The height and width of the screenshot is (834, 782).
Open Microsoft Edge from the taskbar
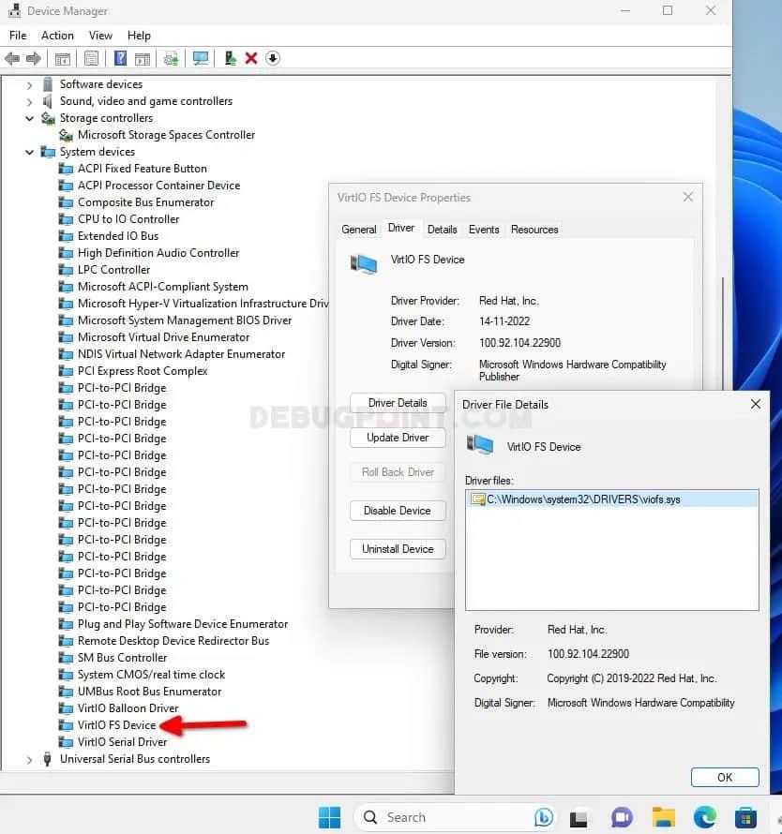click(704, 817)
